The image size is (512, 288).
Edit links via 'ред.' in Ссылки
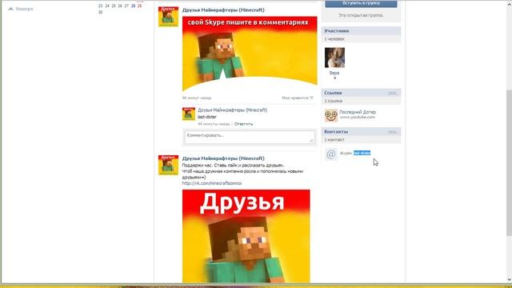pos(393,93)
